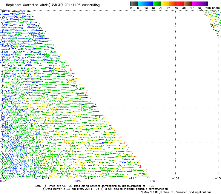Viewport: 221px width, 194px height.
Task: Click the orange 25-30 knots legend segment
Action: coord(173,4)
